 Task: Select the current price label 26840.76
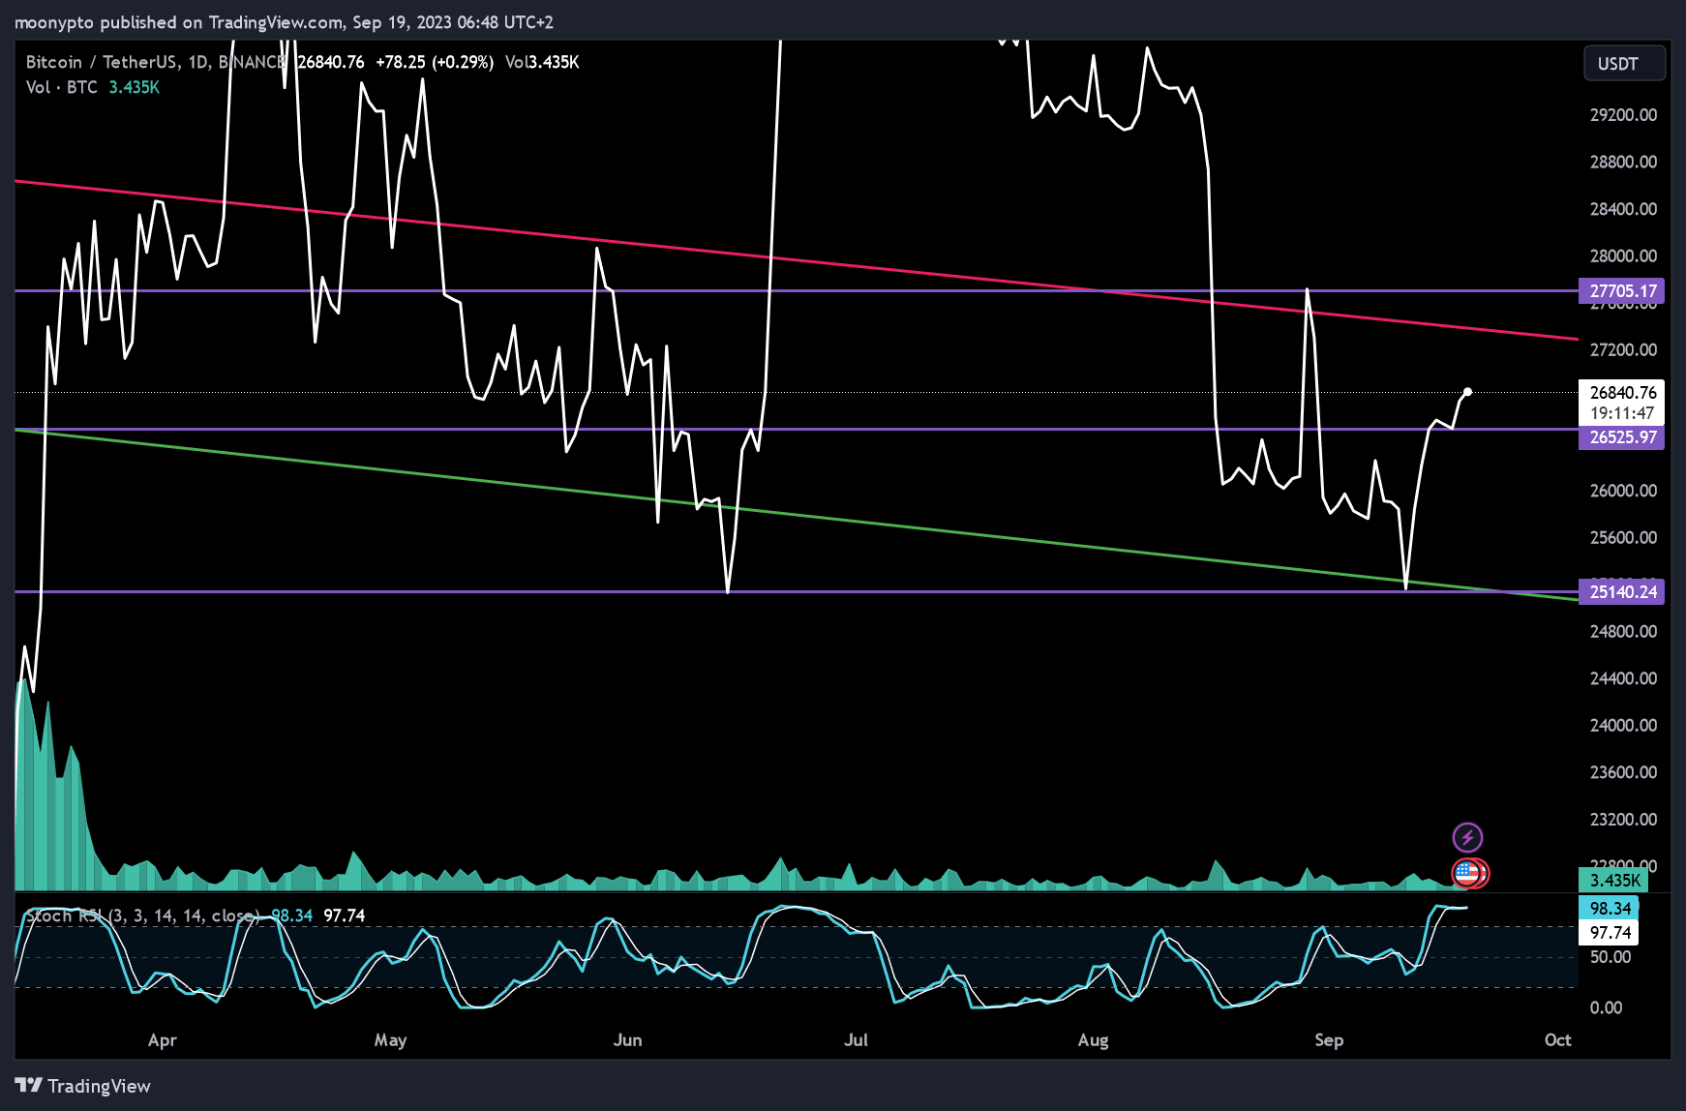coord(1622,392)
